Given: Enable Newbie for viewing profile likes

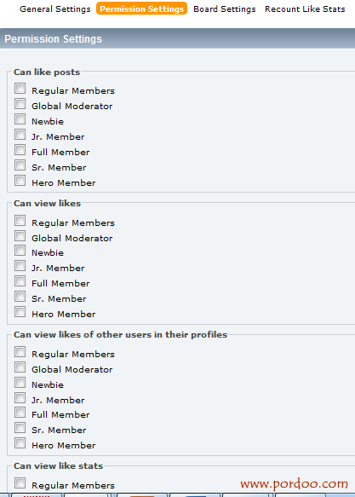Looking at the screenshot, I should point(20,382).
